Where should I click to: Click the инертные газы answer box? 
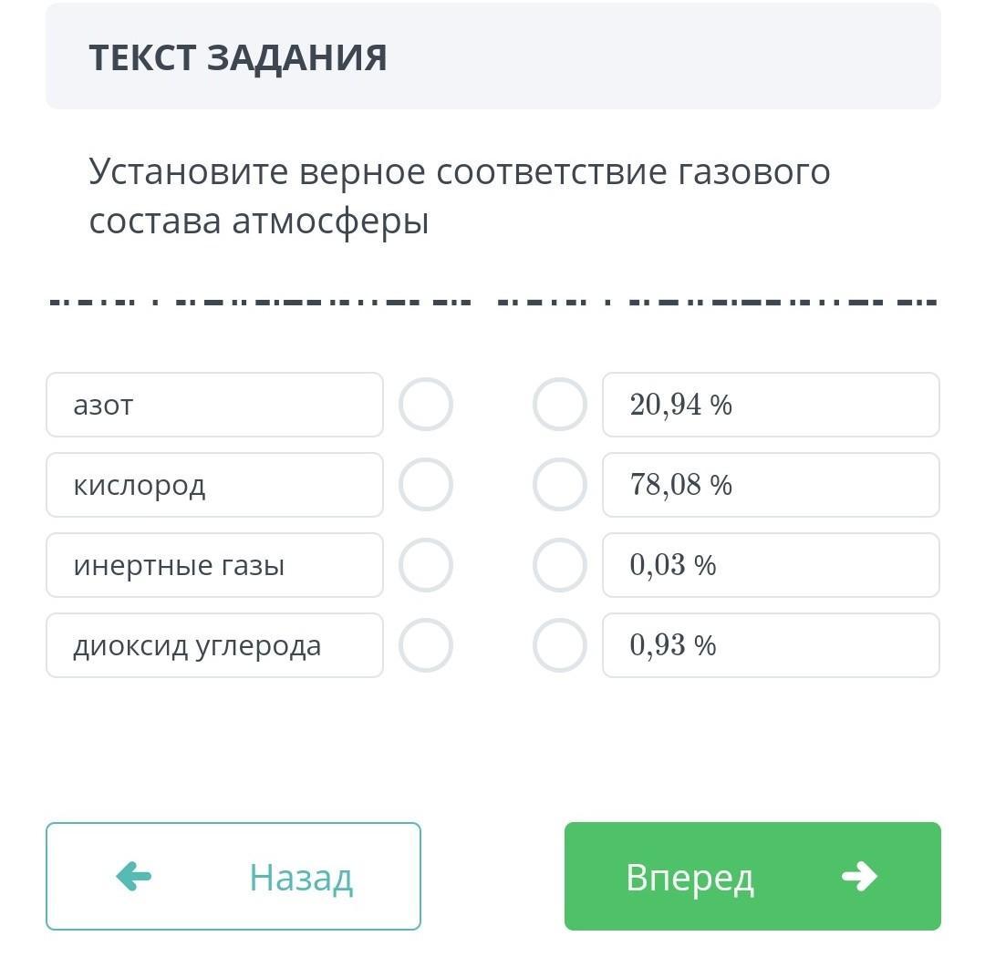pos(215,565)
